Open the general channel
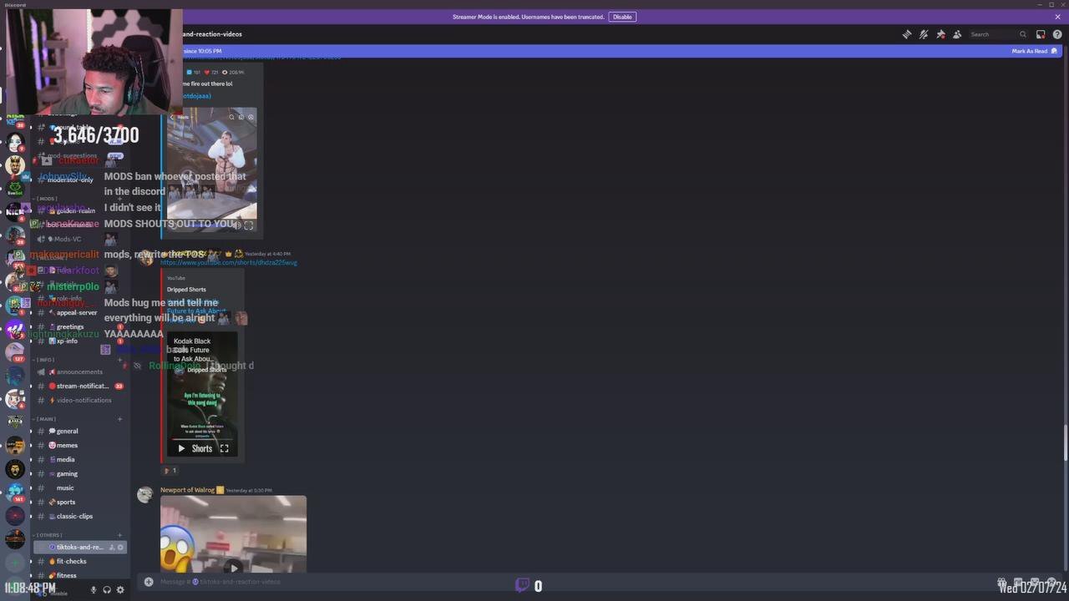Image resolution: width=1069 pixels, height=601 pixels. coord(79,431)
